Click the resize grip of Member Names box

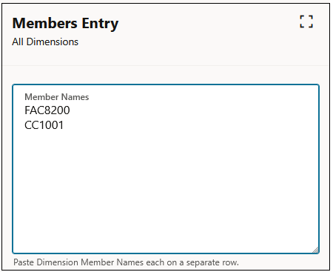coord(316,250)
